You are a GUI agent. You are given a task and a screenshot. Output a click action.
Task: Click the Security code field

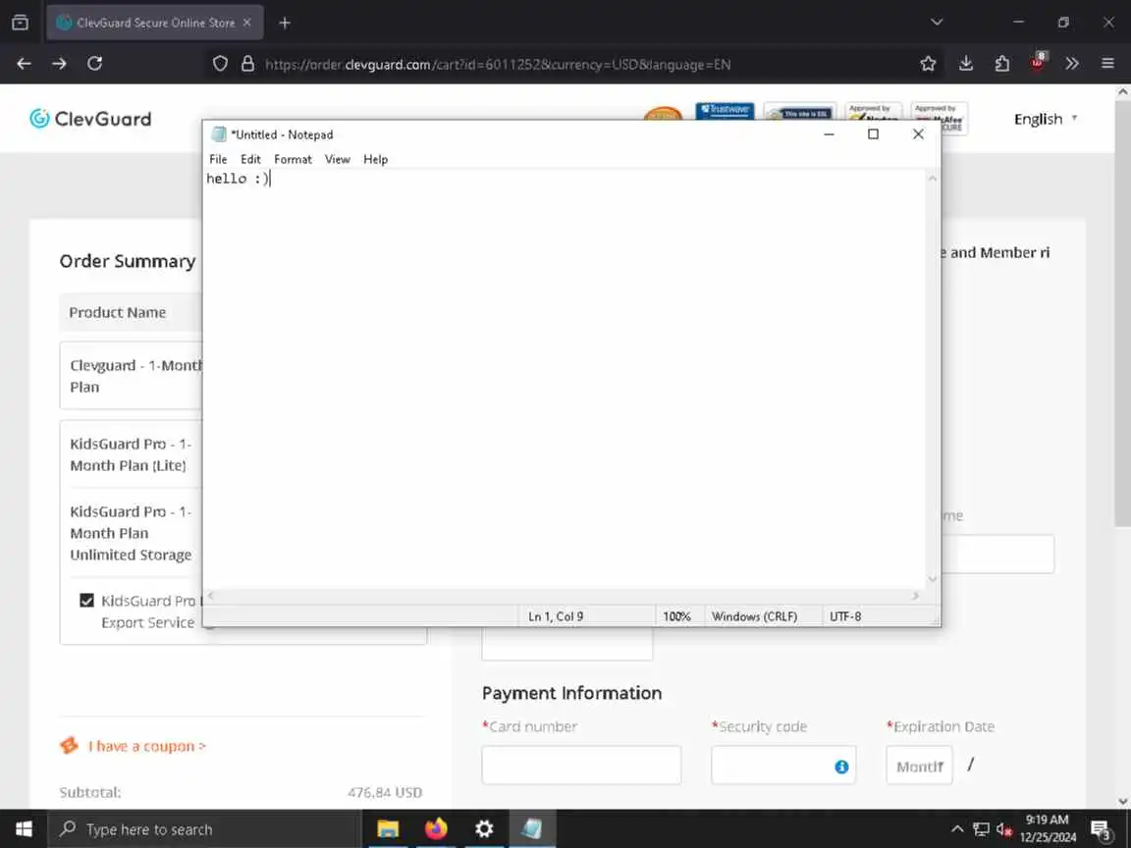pyautogui.click(x=783, y=766)
